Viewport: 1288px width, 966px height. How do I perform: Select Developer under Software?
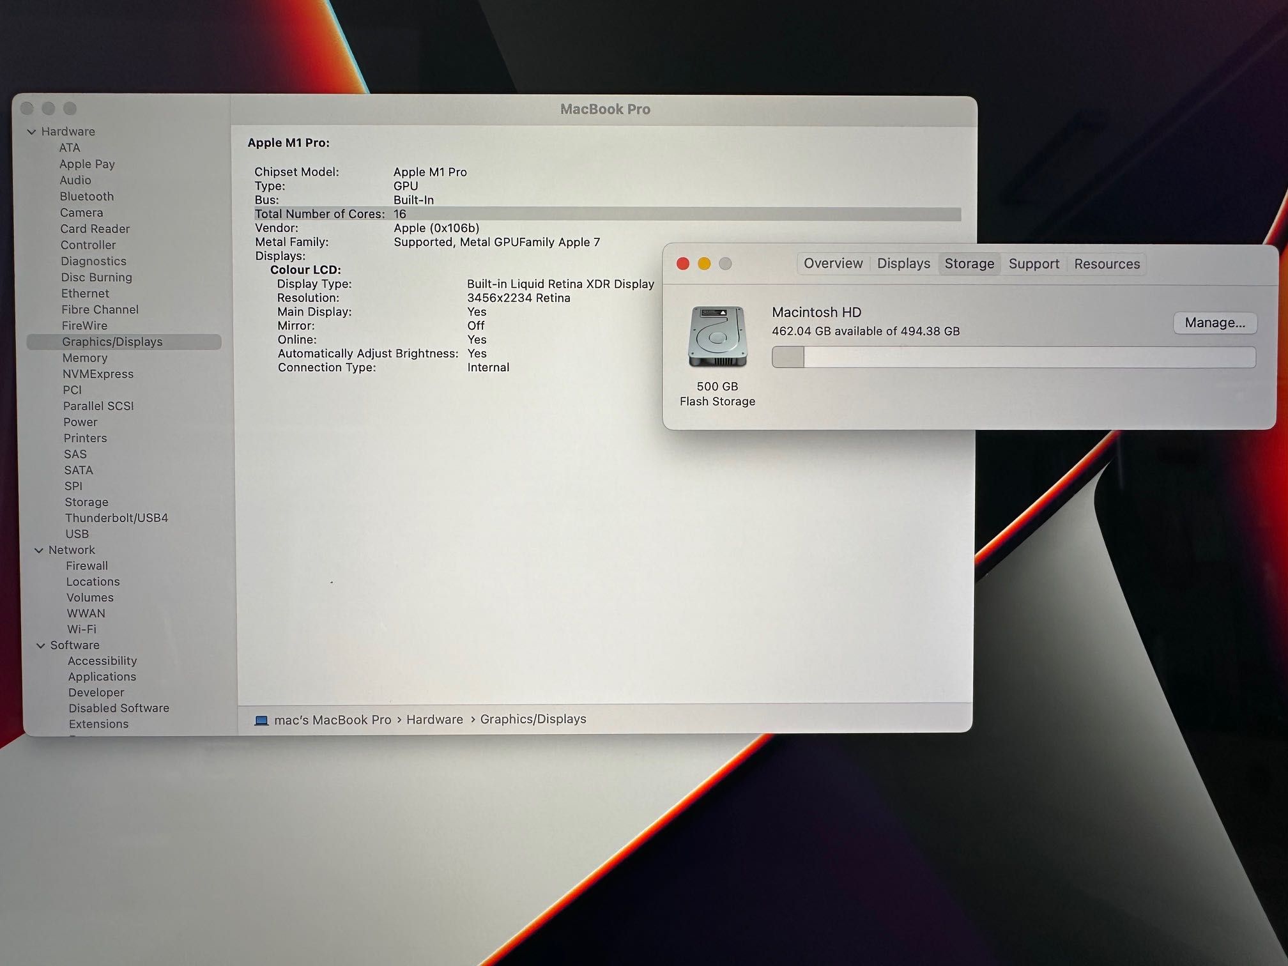pos(96,693)
